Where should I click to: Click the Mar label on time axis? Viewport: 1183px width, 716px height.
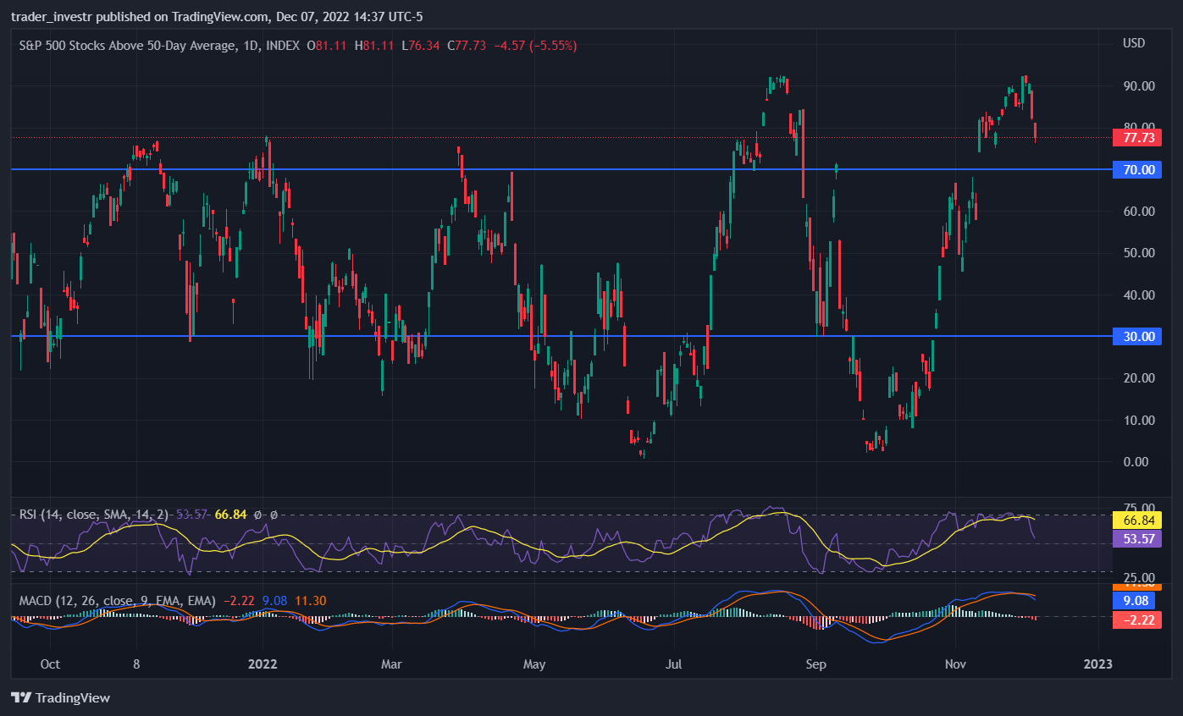click(391, 664)
